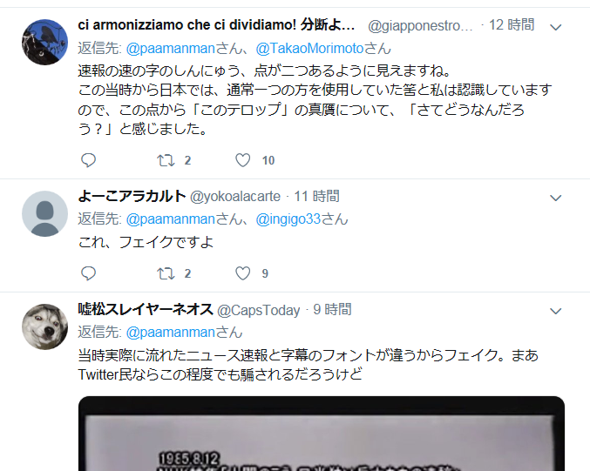Open the @TakaoMorimoto mention link
This screenshot has width=590, height=471.
click(x=309, y=49)
